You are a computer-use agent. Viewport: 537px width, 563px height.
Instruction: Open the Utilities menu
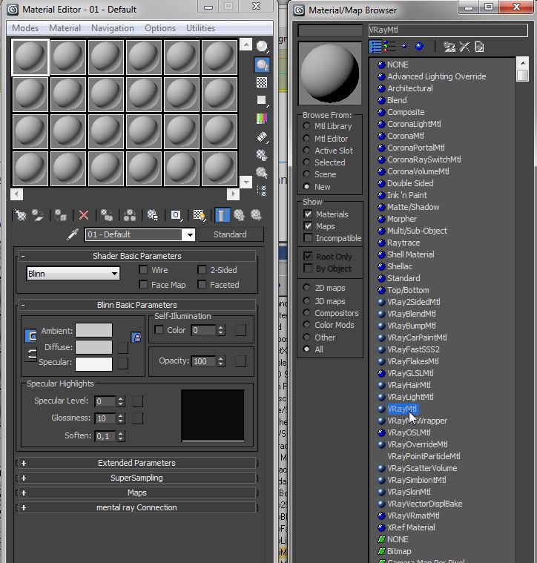coord(200,28)
